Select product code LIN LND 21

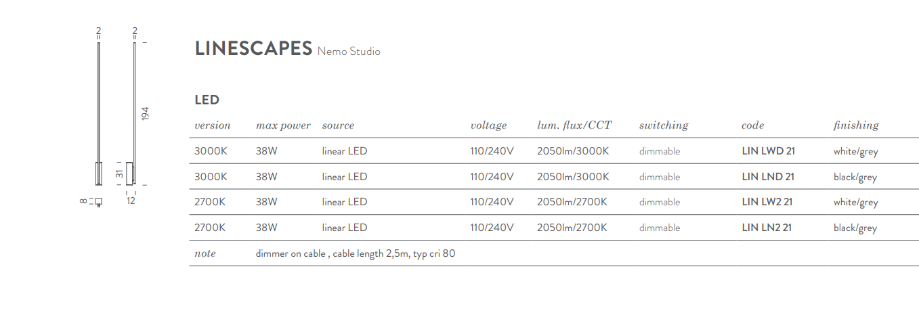(768, 177)
